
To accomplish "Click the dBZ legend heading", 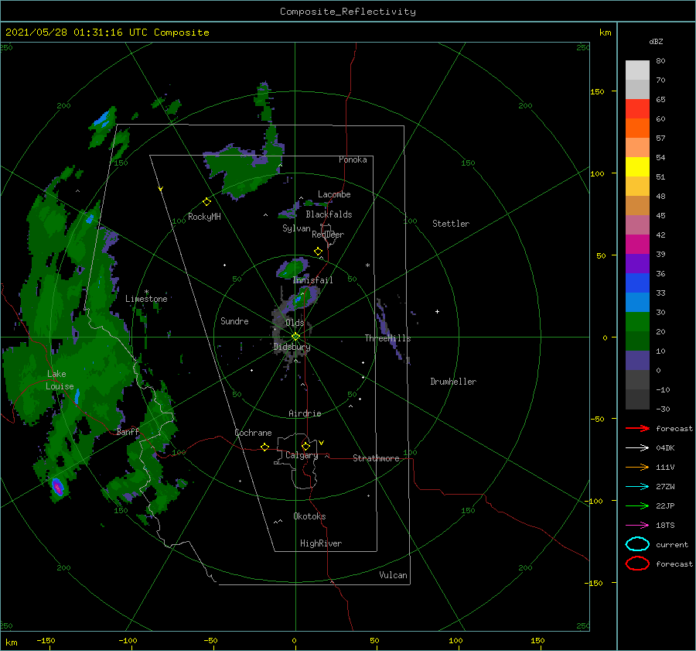I will [x=656, y=42].
